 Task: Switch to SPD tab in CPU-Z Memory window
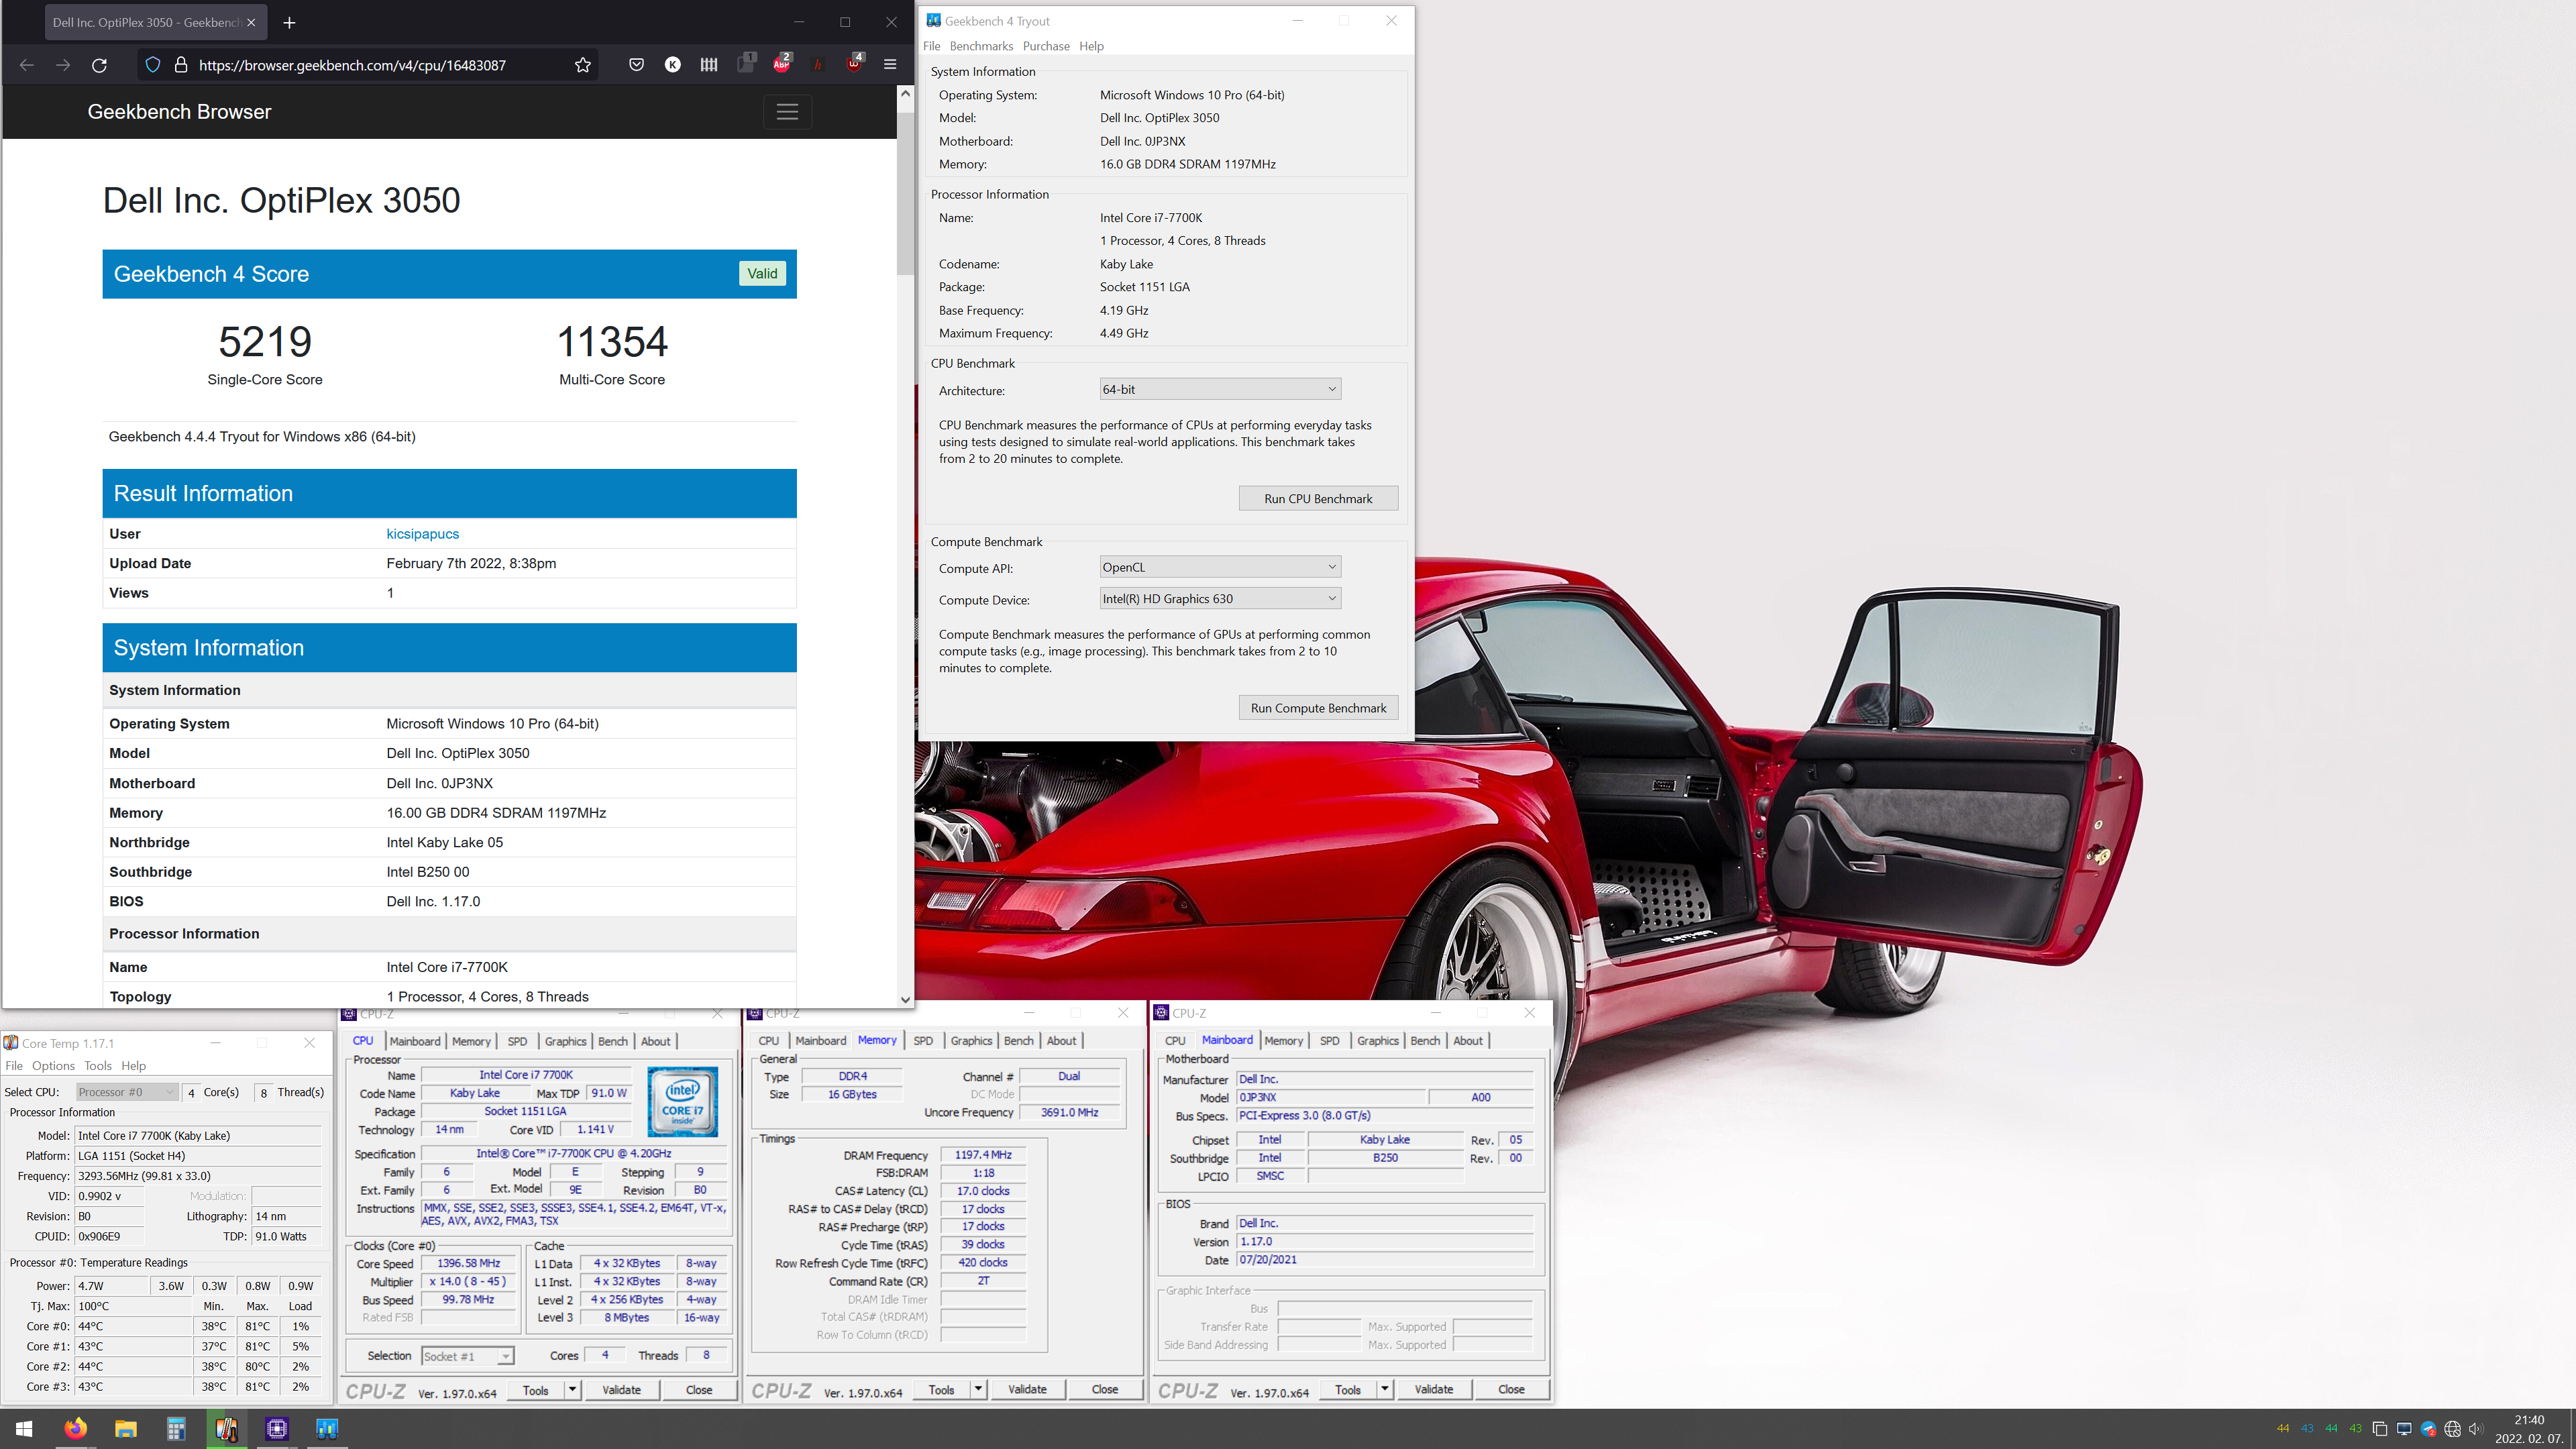click(923, 1041)
